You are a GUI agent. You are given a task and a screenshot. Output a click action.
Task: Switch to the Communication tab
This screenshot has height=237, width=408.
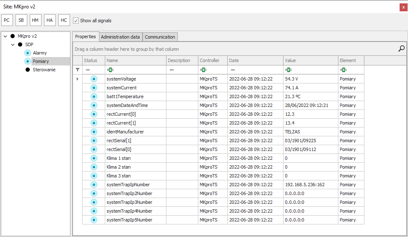tap(160, 37)
